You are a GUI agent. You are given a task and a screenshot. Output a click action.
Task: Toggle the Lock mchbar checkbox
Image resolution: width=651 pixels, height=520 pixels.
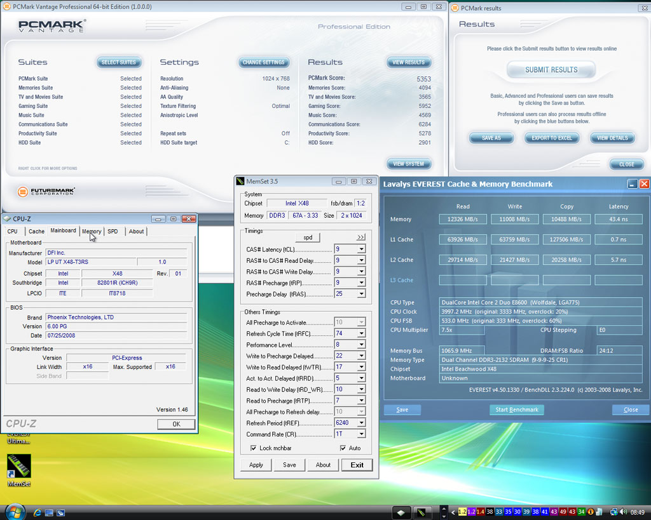click(x=254, y=448)
